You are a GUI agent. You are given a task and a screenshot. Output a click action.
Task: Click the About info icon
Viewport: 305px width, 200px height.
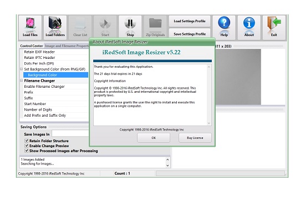pos(249,27)
